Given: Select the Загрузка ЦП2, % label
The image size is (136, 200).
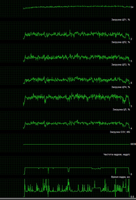Looking at the screenshot, I should pyautogui.click(x=121, y=42).
